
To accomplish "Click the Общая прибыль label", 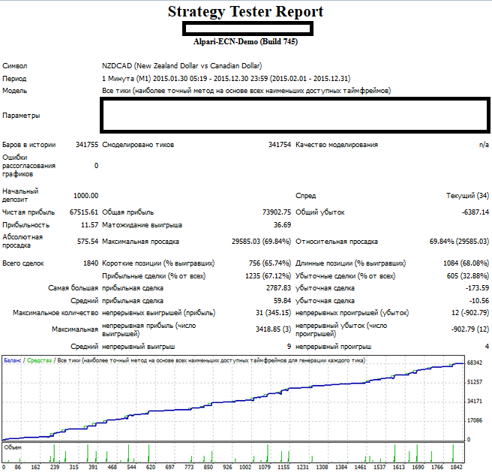I will 128,212.
